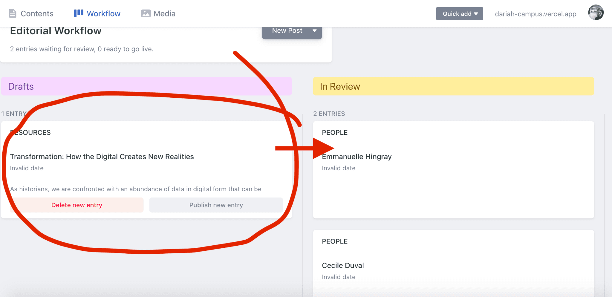The height and width of the screenshot is (297, 612).
Task: Select the Workflow tab label
Action: [x=103, y=14]
